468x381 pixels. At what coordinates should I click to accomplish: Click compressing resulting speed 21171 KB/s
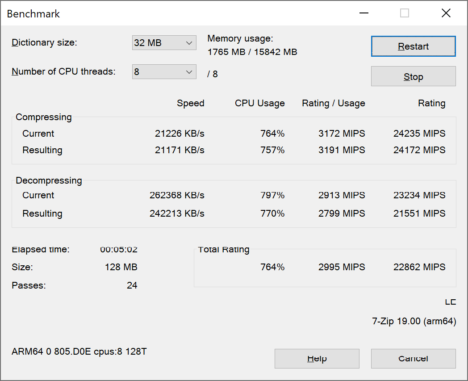click(x=180, y=150)
